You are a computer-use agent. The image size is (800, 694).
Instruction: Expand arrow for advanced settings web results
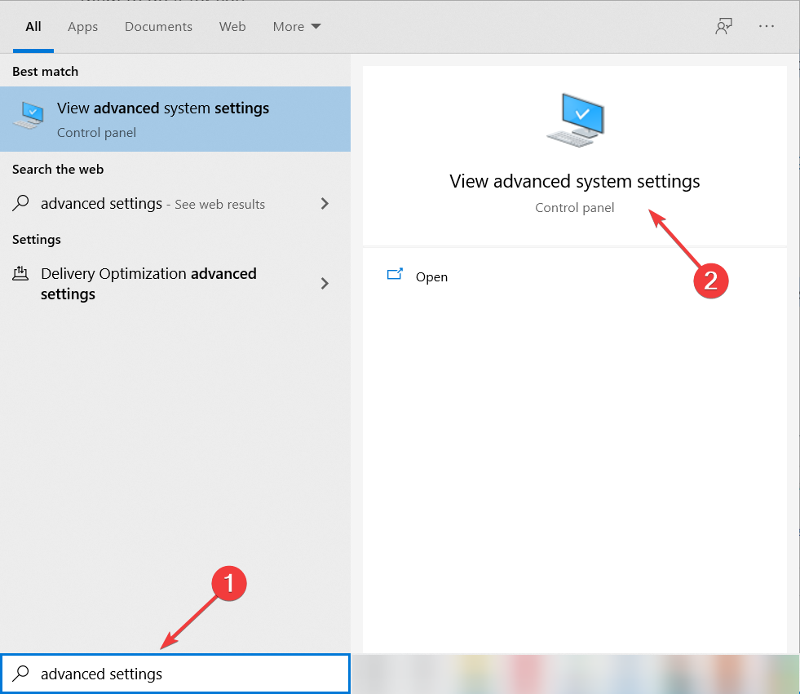click(325, 204)
